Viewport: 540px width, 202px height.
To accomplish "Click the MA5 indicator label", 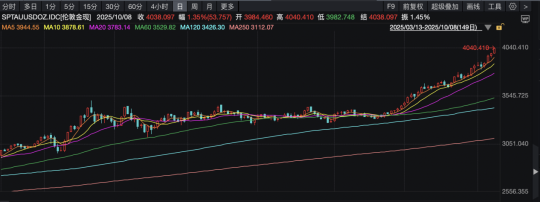I will (x=20, y=26).
